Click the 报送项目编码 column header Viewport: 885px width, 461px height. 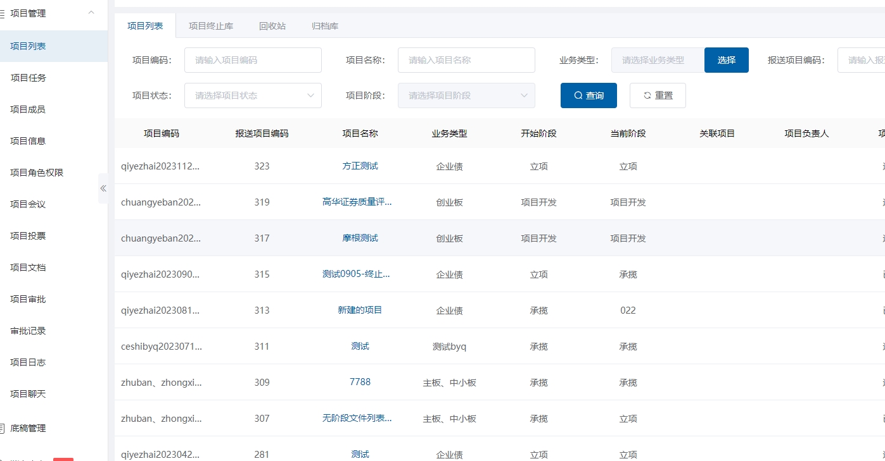pyautogui.click(x=262, y=133)
